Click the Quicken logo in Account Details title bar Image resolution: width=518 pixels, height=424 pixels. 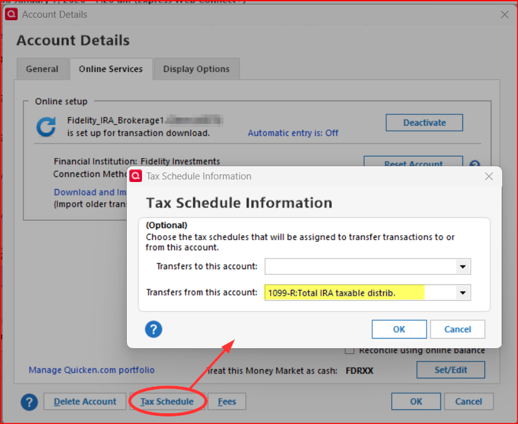pyautogui.click(x=11, y=15)
